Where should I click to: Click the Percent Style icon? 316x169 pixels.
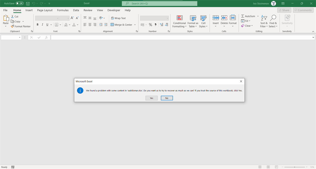point(150,24)
